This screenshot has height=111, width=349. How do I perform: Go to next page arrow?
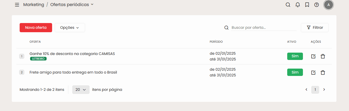324,90
